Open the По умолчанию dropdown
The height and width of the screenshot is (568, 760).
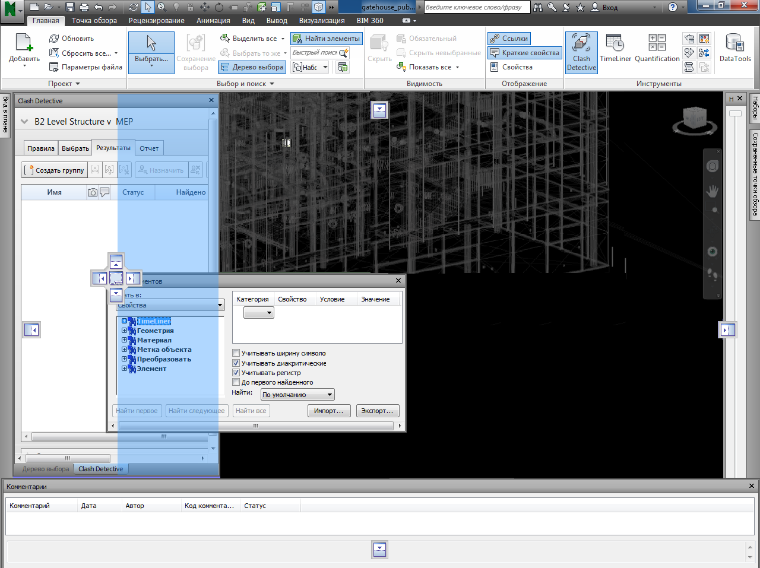click(297, 395)
